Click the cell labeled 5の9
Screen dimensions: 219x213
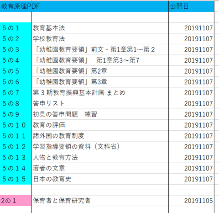[16, 114]
